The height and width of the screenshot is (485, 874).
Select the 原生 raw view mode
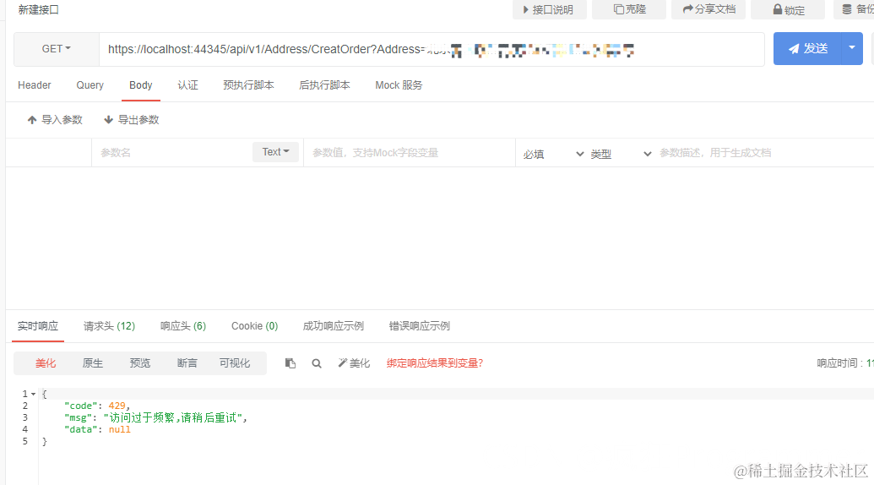(93, 363)
